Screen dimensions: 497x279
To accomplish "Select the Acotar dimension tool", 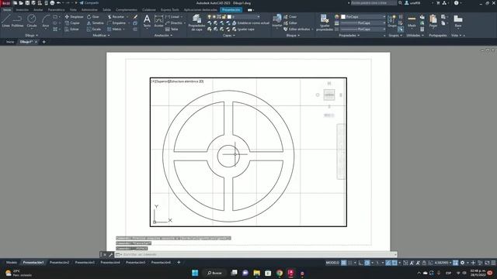I will pyautogui.click(x=158, y=21).
